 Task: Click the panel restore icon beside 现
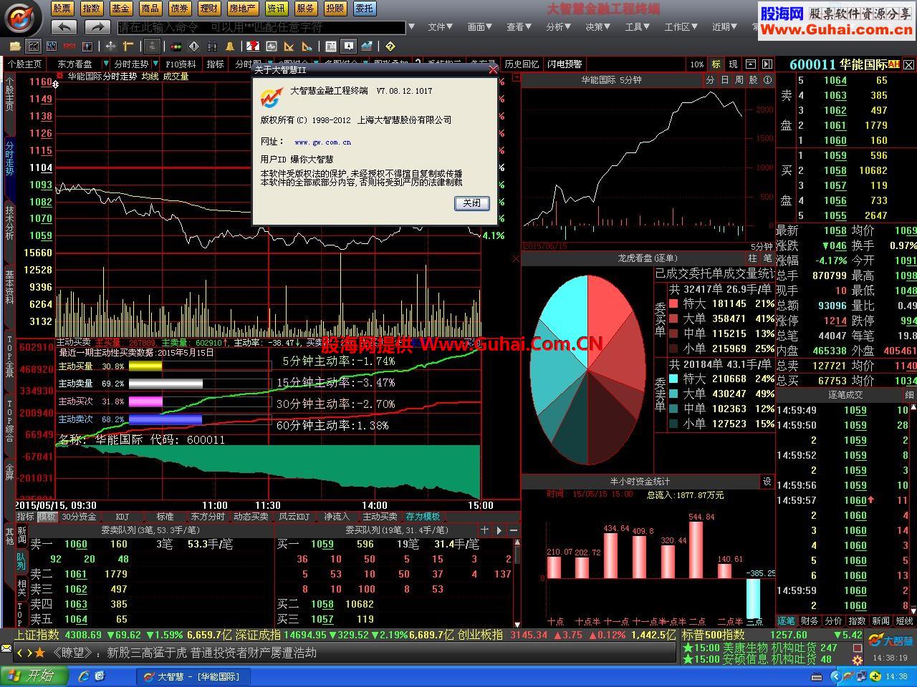(750, 64)
